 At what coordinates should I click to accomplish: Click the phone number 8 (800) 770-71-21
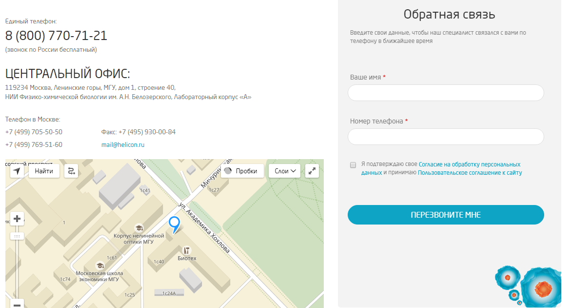[56, 36]
